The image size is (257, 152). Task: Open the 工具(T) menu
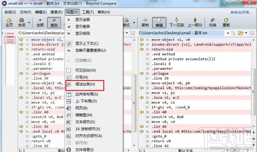(x=88, y=12)
